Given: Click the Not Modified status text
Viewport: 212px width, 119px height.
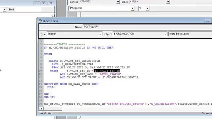Looking at the screenshot, I should 46,113.
